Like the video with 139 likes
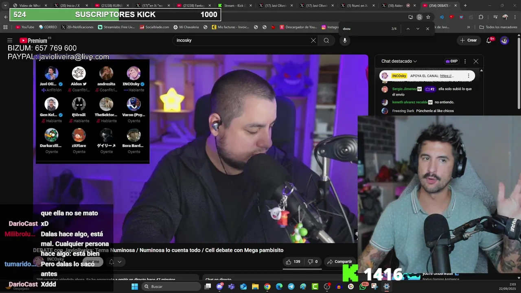The height and width of the screenshot is (293, 521). click(293, 262)
